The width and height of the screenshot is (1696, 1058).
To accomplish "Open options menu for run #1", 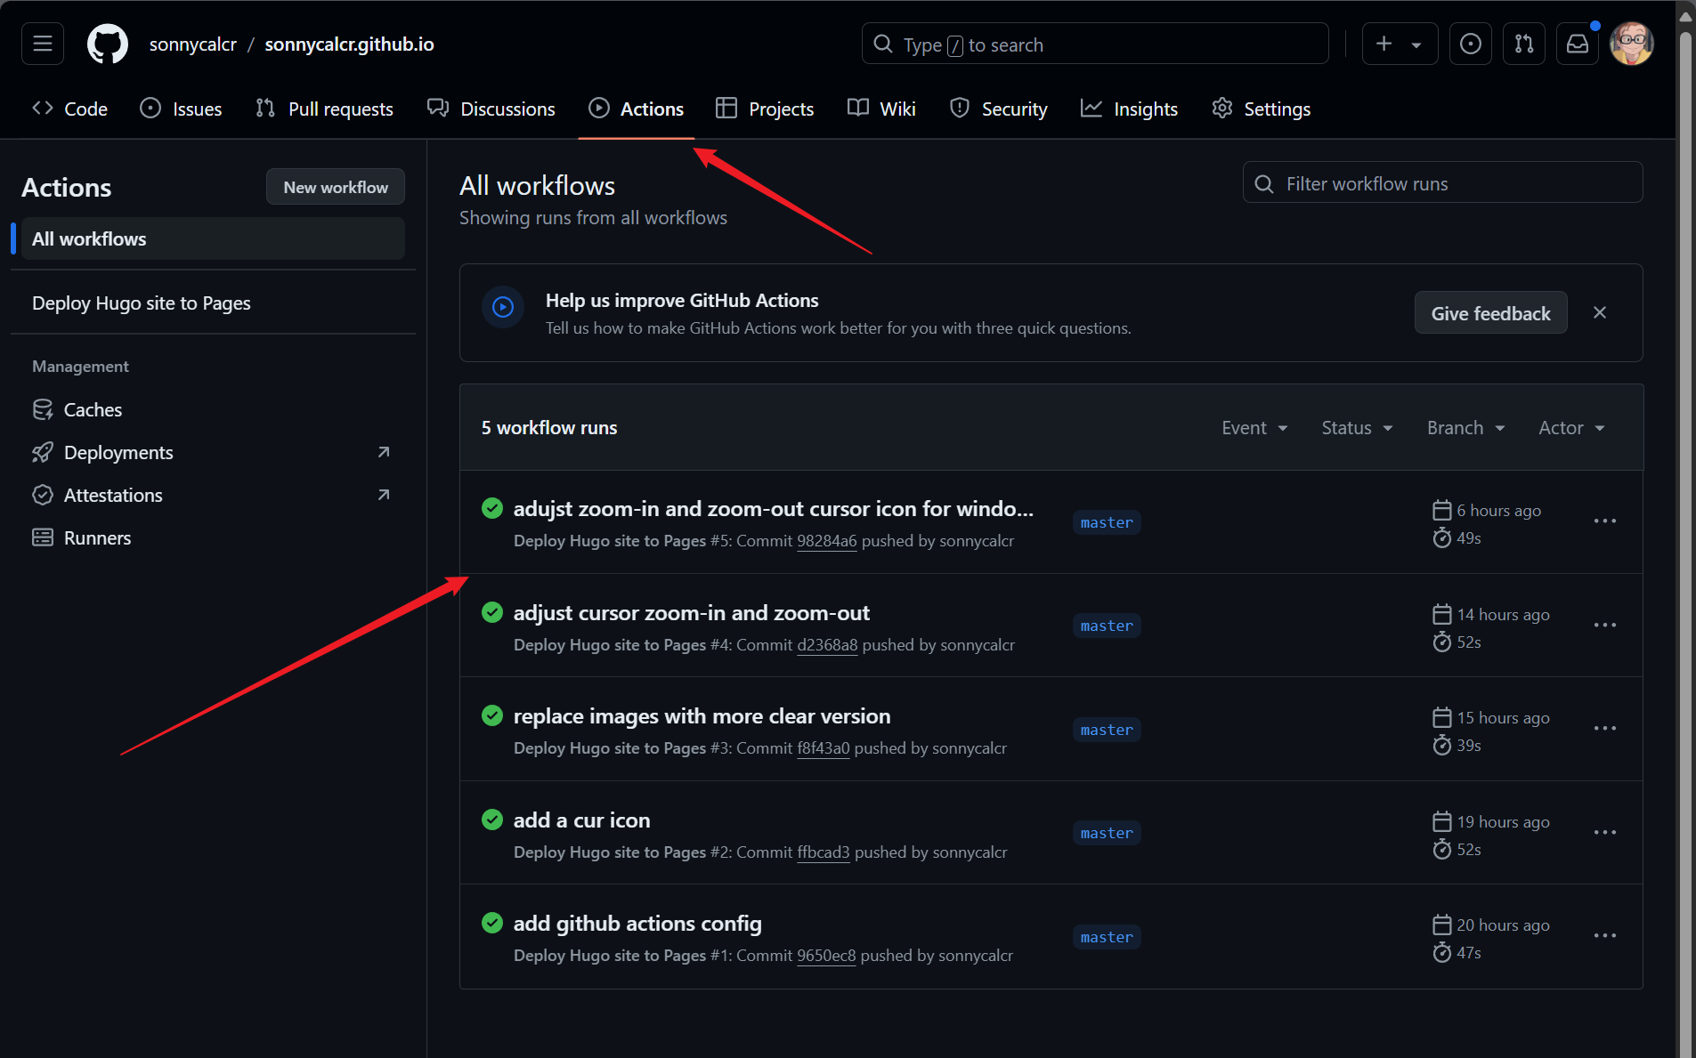I will point(1604,935).
